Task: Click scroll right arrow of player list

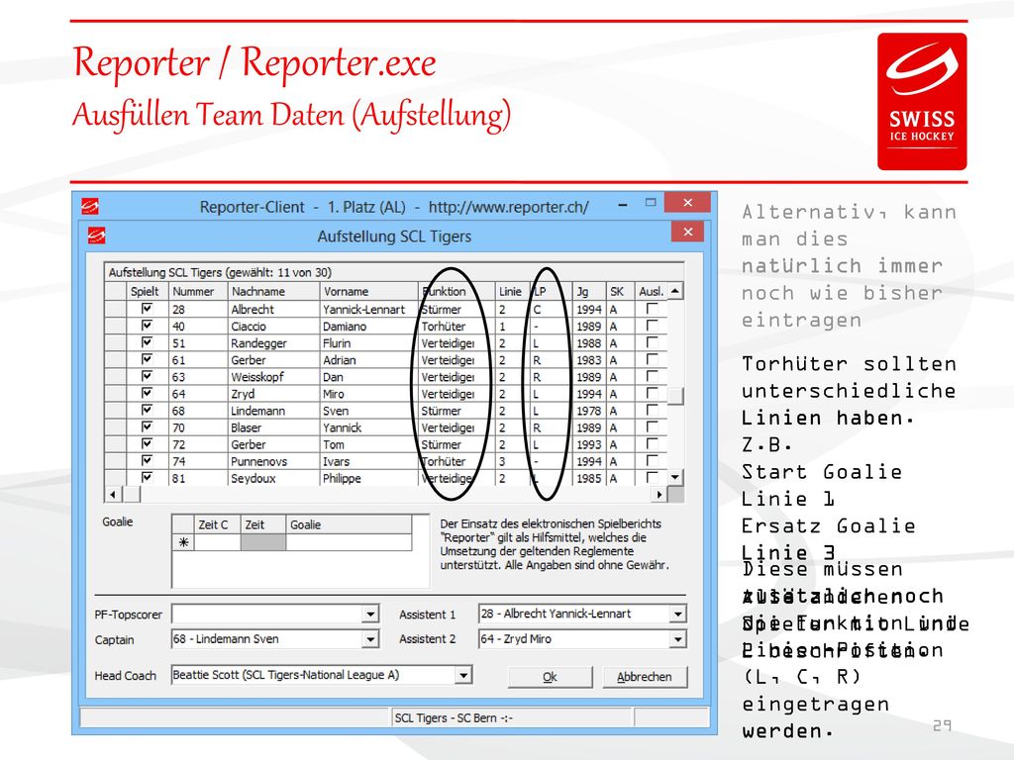Action: point(659,495)
